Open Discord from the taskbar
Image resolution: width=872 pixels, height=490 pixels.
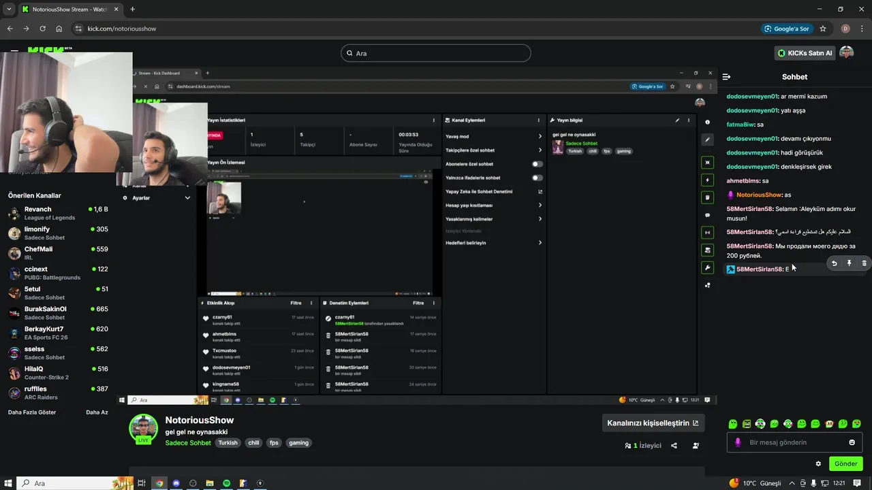176,483
